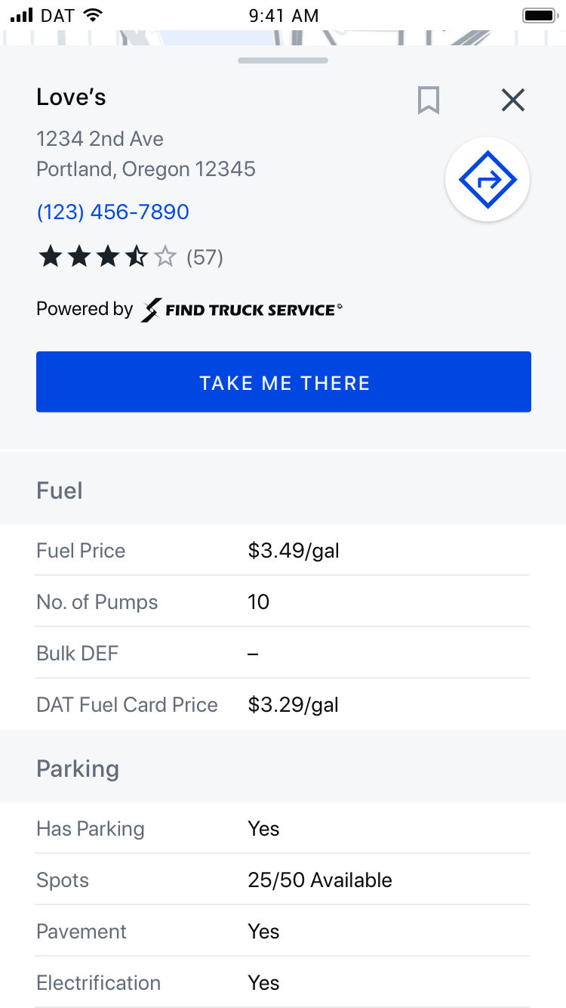Tap the panel drag handle

pos(283,60)
